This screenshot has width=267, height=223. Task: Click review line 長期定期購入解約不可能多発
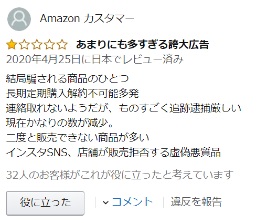point(72,94)
